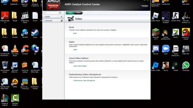Open the Kalite link under Kalite
The image size is (193, 108).
75,49
